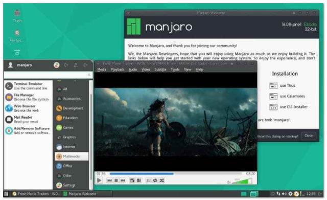The width and height of the screenshot is (327, 200).
Task: Toggle loop repeat mode
Action: (155, 181)
